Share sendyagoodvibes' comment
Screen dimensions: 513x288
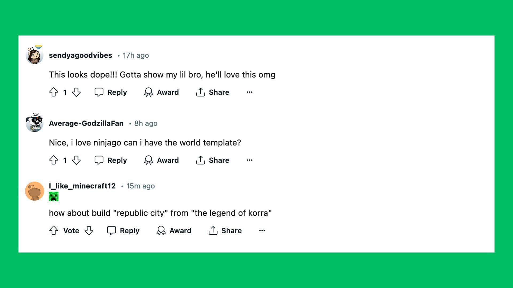click(x=212, y=92)
